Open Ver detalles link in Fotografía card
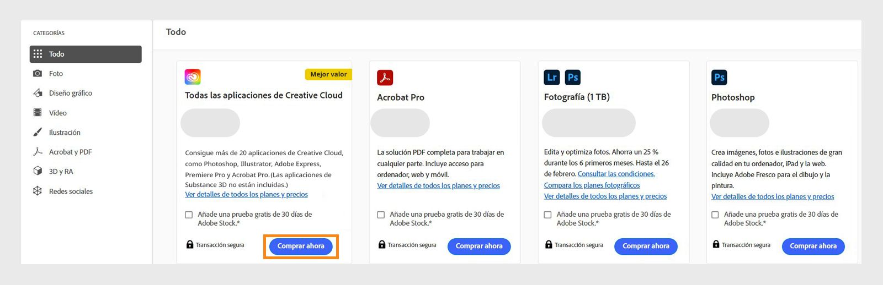883x285 pixels. tap(605, 196)
